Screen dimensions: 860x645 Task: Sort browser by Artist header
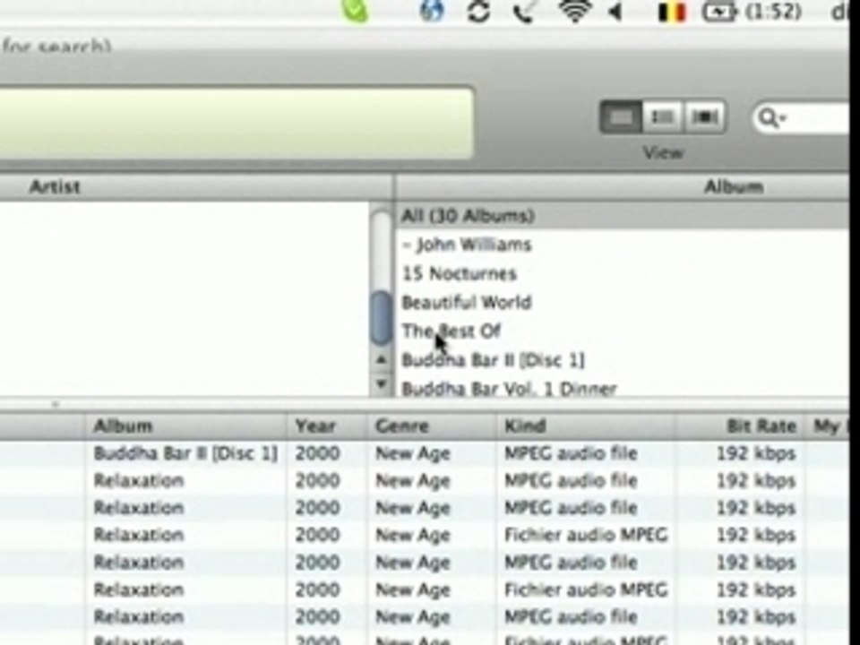click(196, 187)
